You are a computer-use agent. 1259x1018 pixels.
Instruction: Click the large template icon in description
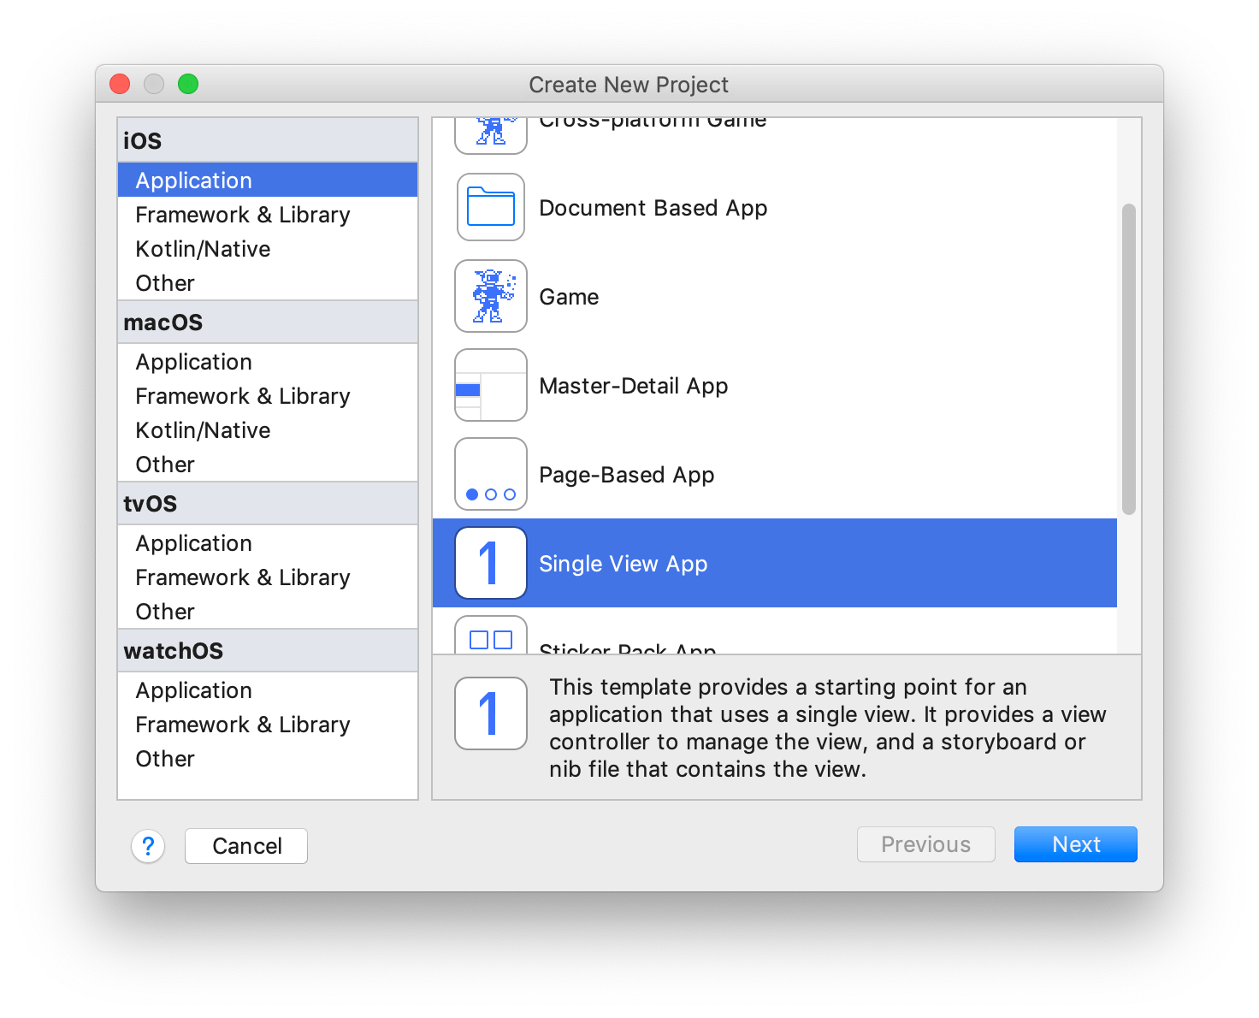coord(491,713)
